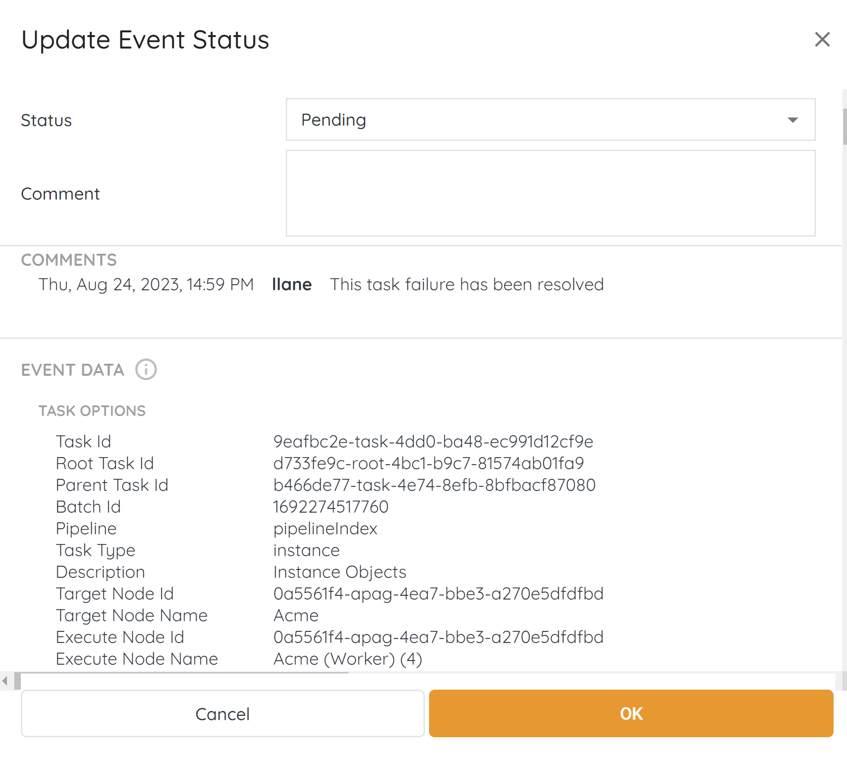This screenshot has width=847, height=765.
Task: Click the pipelineIndex Pipeline value
Action: pyautogui.click(x=325, y=528)
